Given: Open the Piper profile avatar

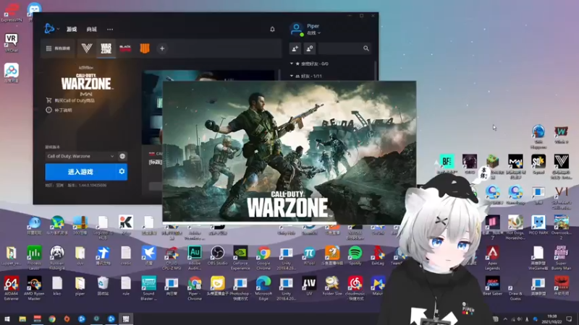Looking at the screenshot, I should coord(297,29).
